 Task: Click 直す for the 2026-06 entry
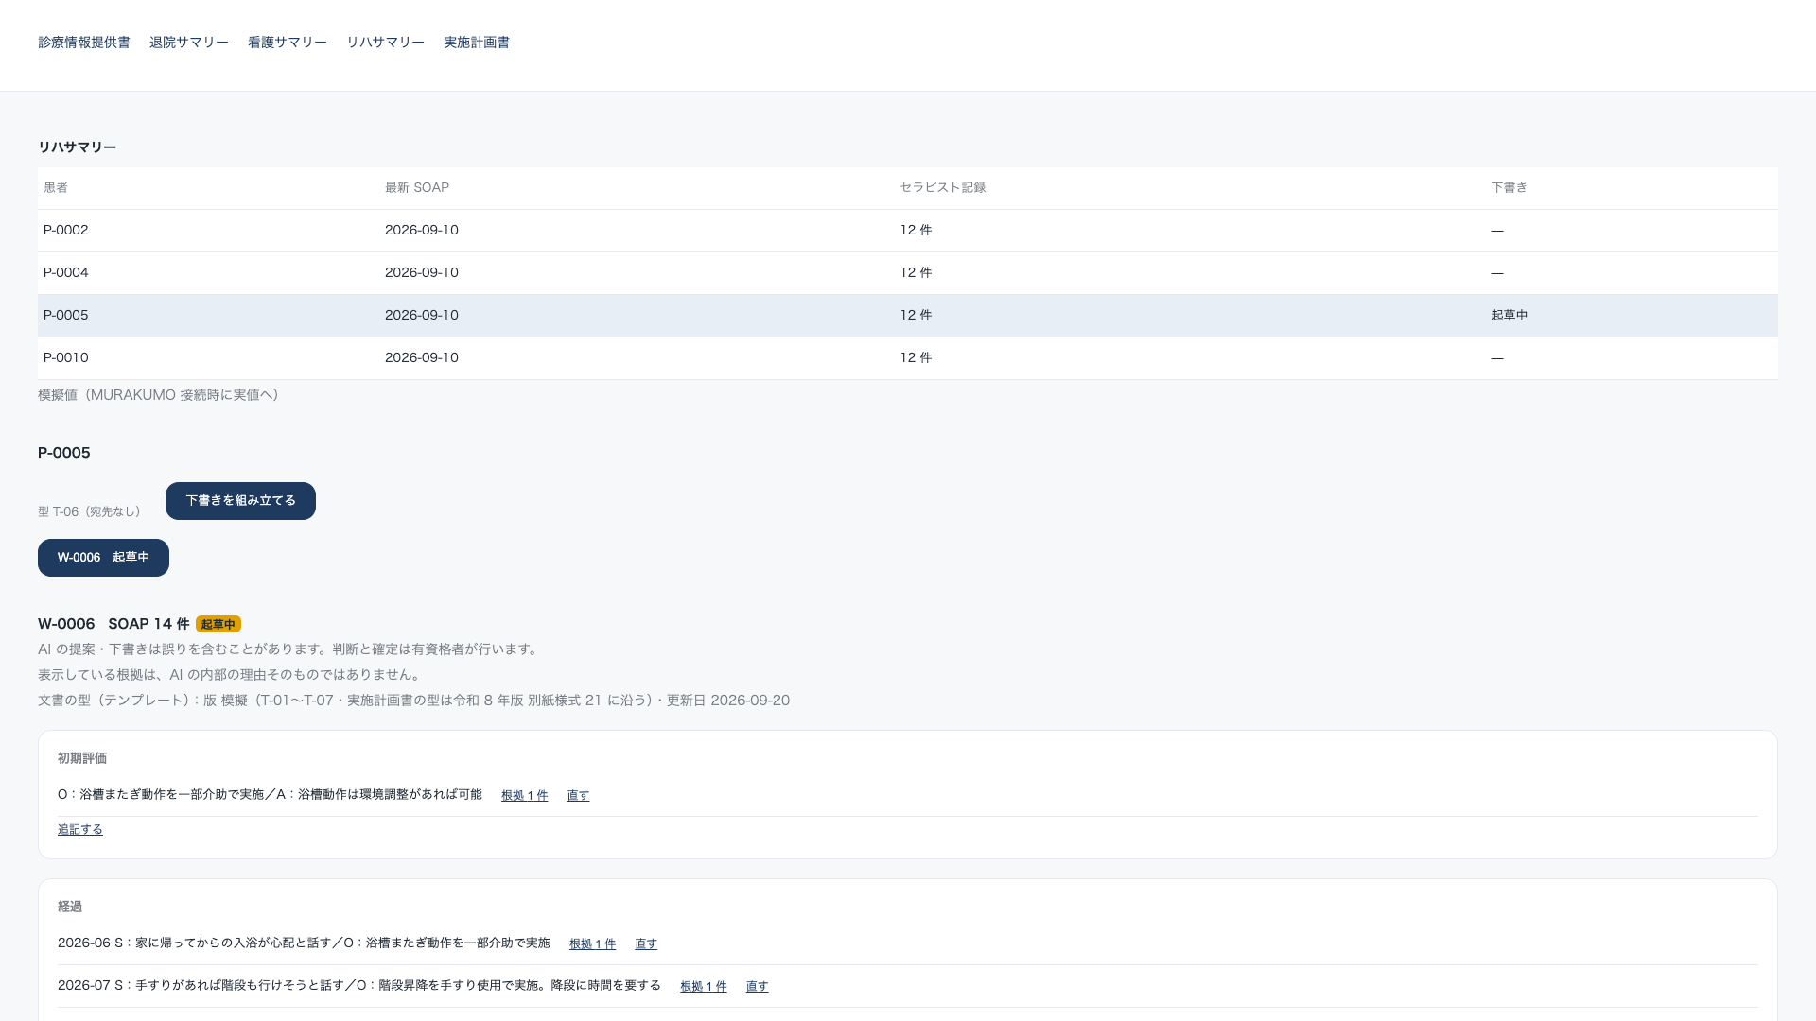(x=646, y=944)
